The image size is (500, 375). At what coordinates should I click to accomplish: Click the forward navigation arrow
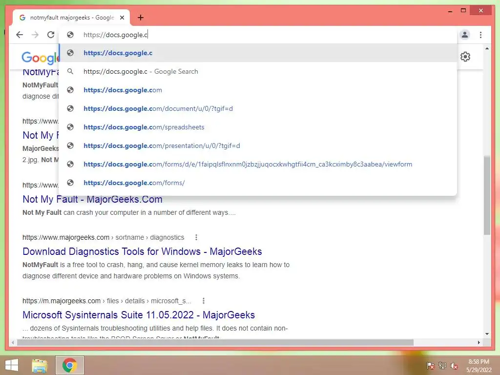point(35,35)
